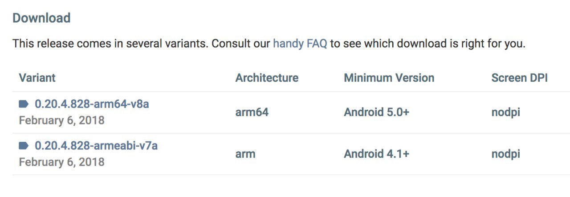Screen dimensions: 570x197
Task: Click nodpi in the armeabi-v7a row
Action: tap(505, 154)
